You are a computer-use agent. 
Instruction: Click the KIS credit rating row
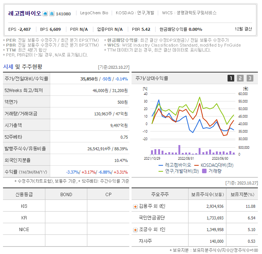(x=66, y=206)
